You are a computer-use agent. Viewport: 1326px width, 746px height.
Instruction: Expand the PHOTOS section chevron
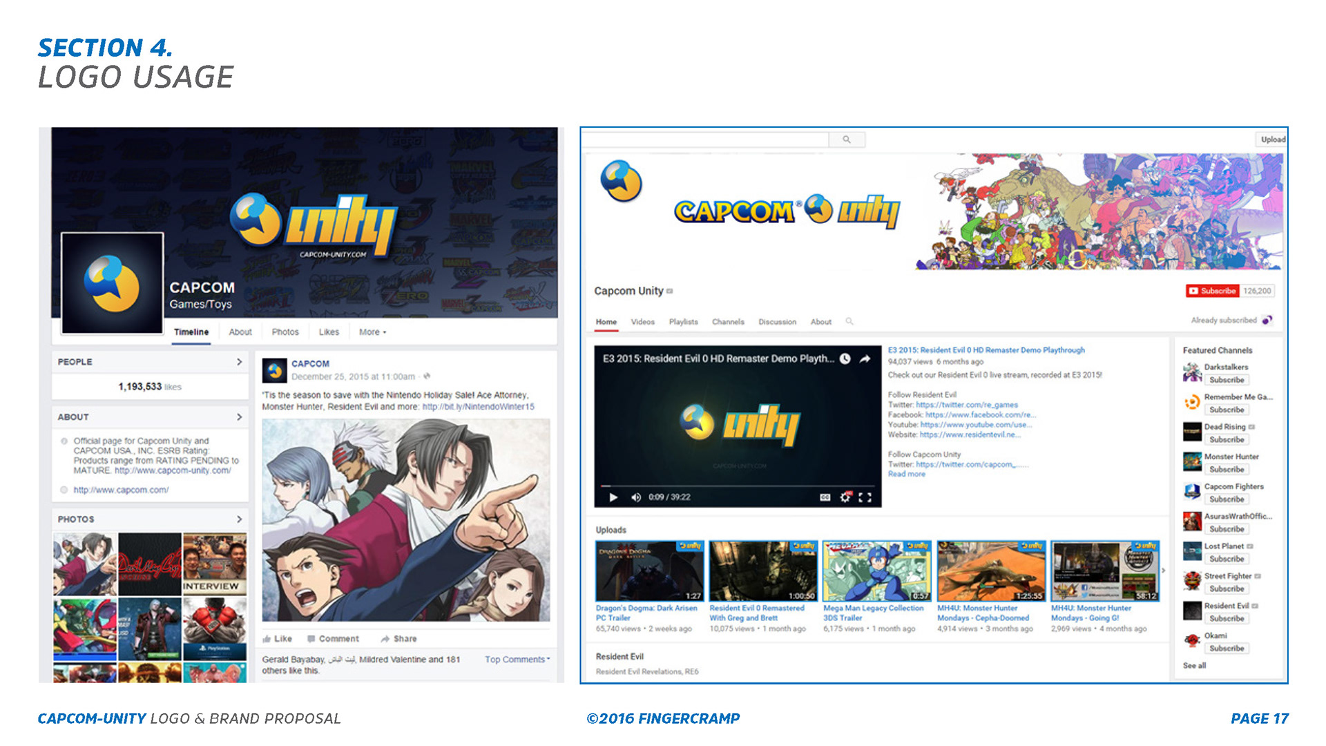[x=239, y=519]
